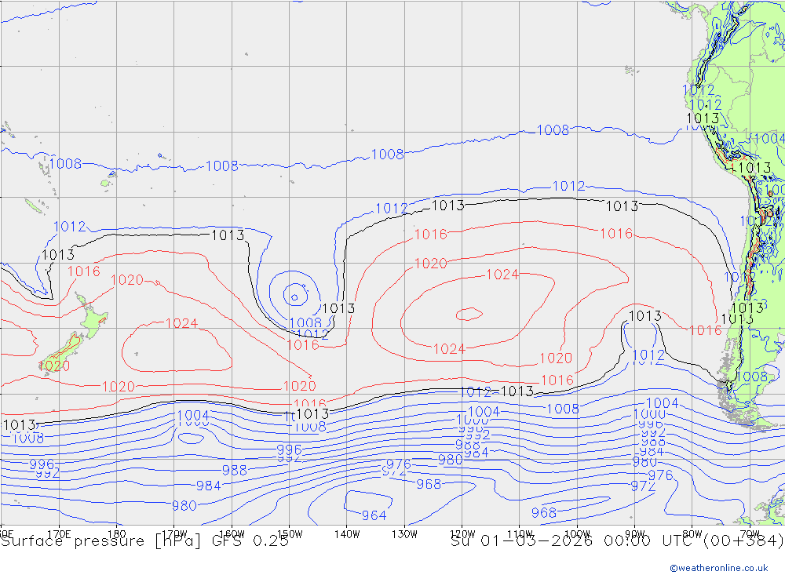Click the small closed high center near 120W
The image size is (785, 575).
point(469,314)
